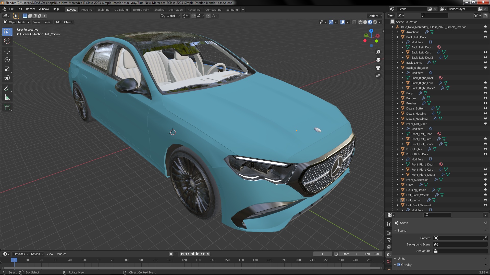Viewport: 490px width, 275px height.
Task: Click the zoom view magnifier icon
Action: (378, 52)
